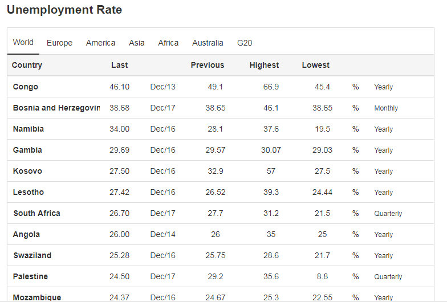Screen dimensions: 447x302
Task: Click Swaziland's previous value 25.75
Action: coord(216,255)
